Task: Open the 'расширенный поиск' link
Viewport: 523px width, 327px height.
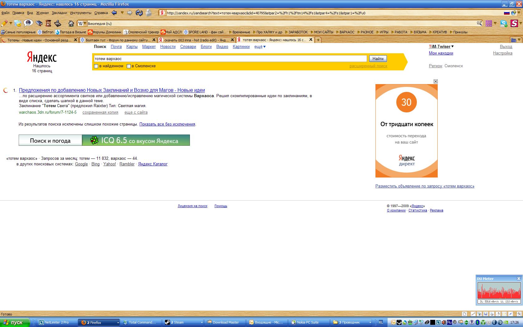Action: [x=368, y=66]
